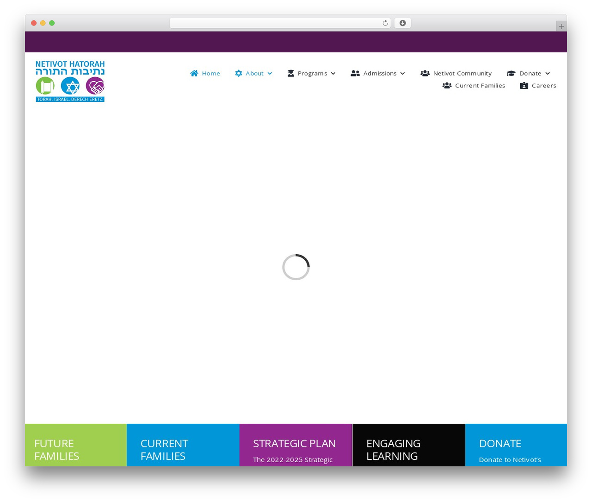Open the Programs menu item
This screenshot has width=592, height=502.
pos(312,73)
